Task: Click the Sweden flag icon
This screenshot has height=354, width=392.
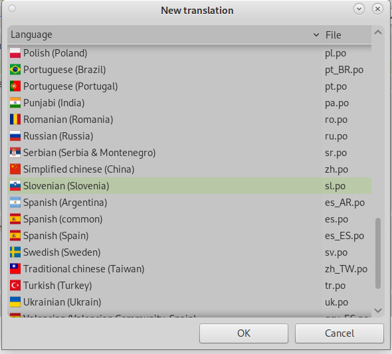Action: coord(15,252)
